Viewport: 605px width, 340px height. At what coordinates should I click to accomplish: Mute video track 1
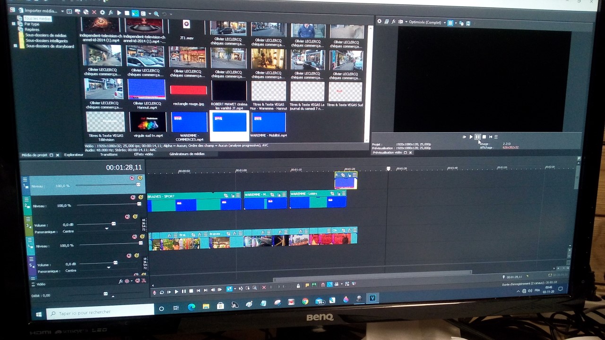[132, 178]
